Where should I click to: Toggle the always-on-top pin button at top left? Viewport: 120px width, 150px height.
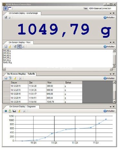point(6,8)
